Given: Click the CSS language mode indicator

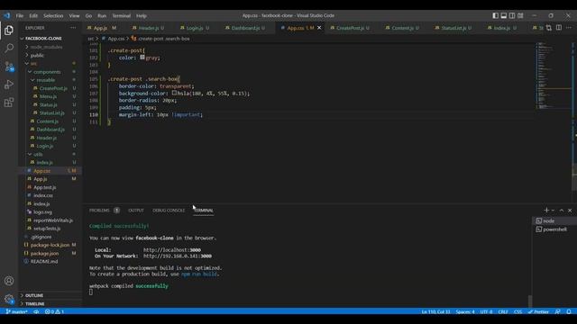Looking at the screenshot, I should pyautogui.click(x=517, y=311).
